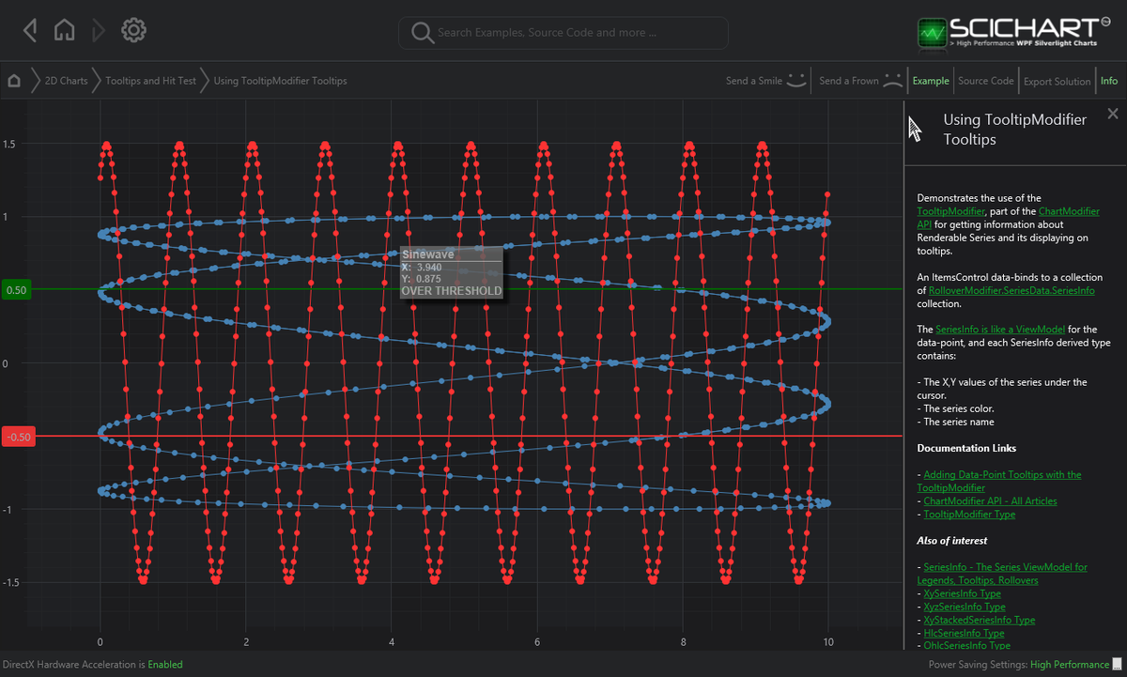Send a Smile feedback button
The height and width of the screenshot is (677, 1127).
click(754, 81)
